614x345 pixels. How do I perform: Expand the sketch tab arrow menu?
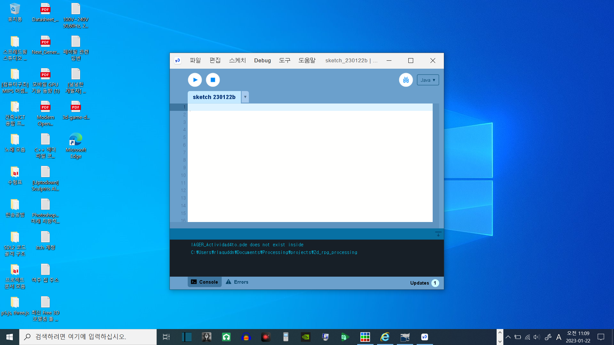[x=245, y=97]
